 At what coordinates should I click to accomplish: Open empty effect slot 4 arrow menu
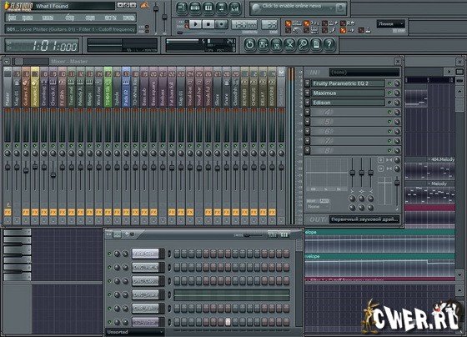click(x=308, y=112)
